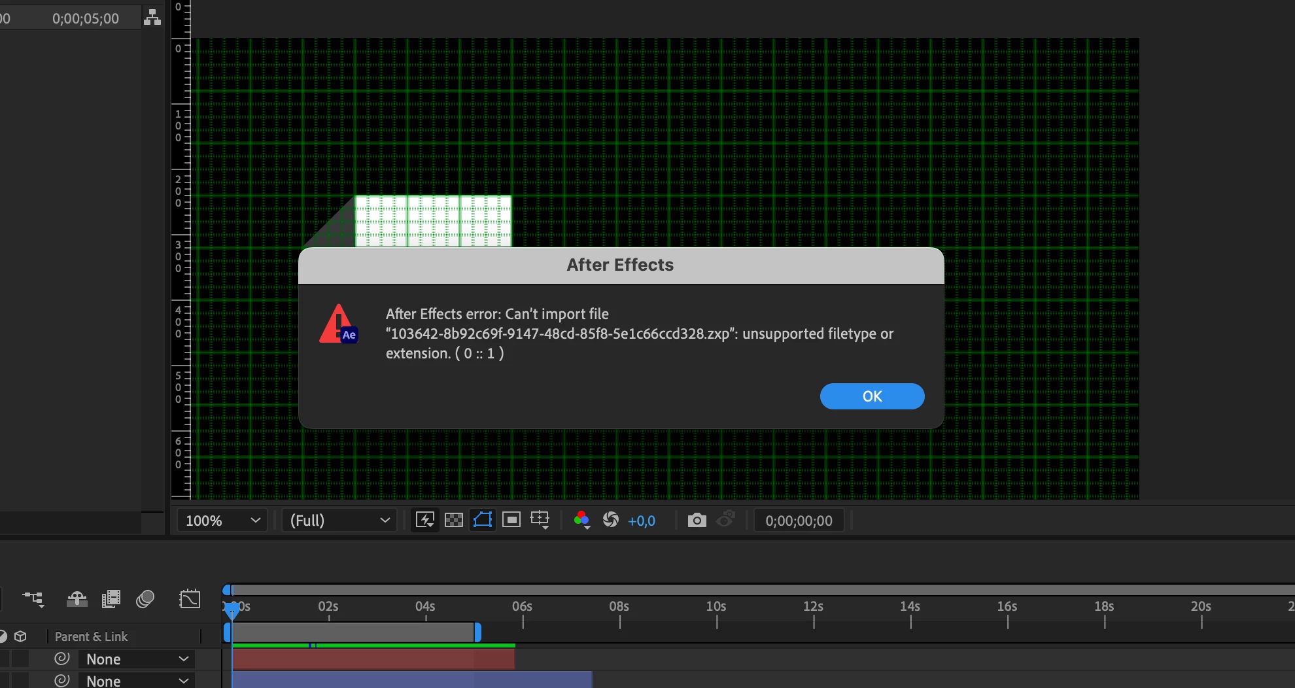Click the 0;00;00;00 preview time field
This screenshot has height=688, width=1295.
799,521
